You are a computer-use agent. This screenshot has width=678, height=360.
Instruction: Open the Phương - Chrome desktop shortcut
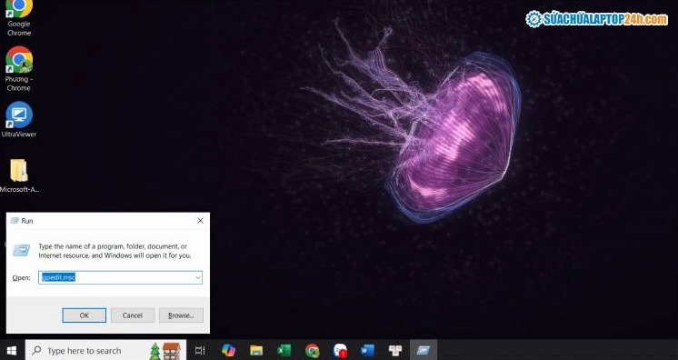click(18, 69)
